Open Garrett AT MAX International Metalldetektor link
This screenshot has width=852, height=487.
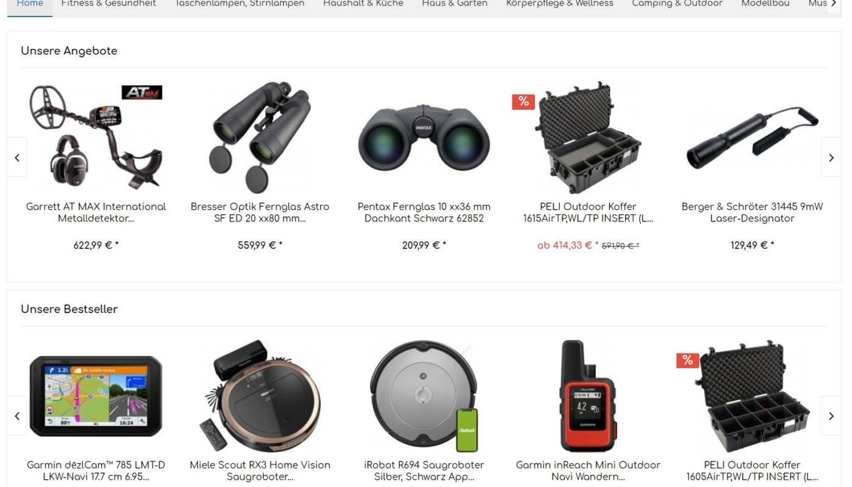click(x=96, y=212)
